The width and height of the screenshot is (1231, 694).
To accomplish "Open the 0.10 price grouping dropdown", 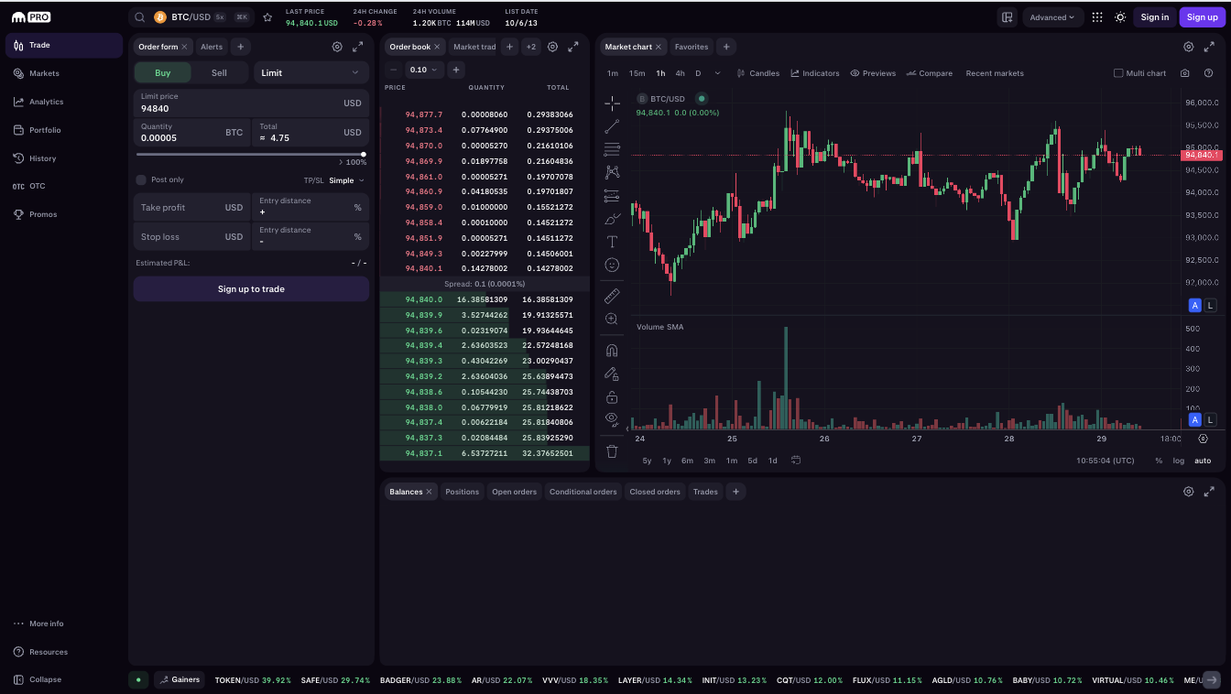I will [424, 70].
